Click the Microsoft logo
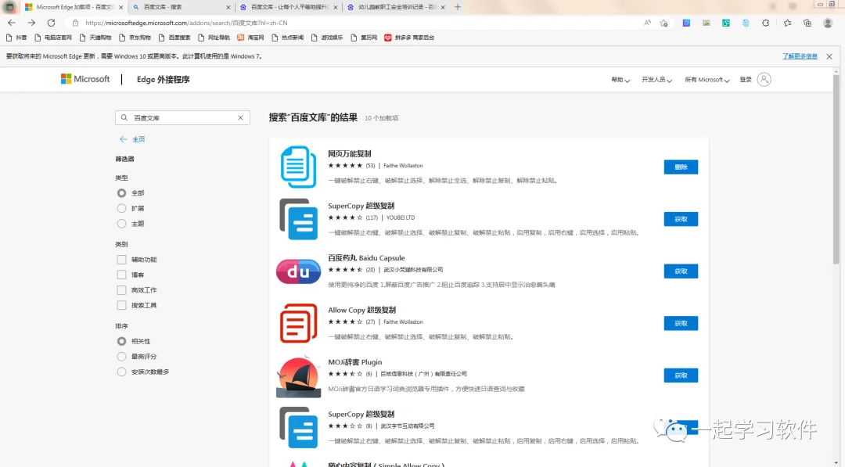 [85, 79]
